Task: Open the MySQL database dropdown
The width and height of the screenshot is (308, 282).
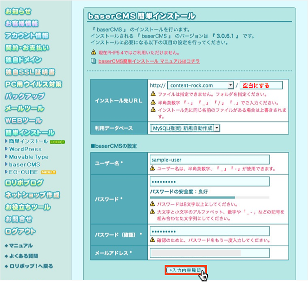Action: (185, 128)
